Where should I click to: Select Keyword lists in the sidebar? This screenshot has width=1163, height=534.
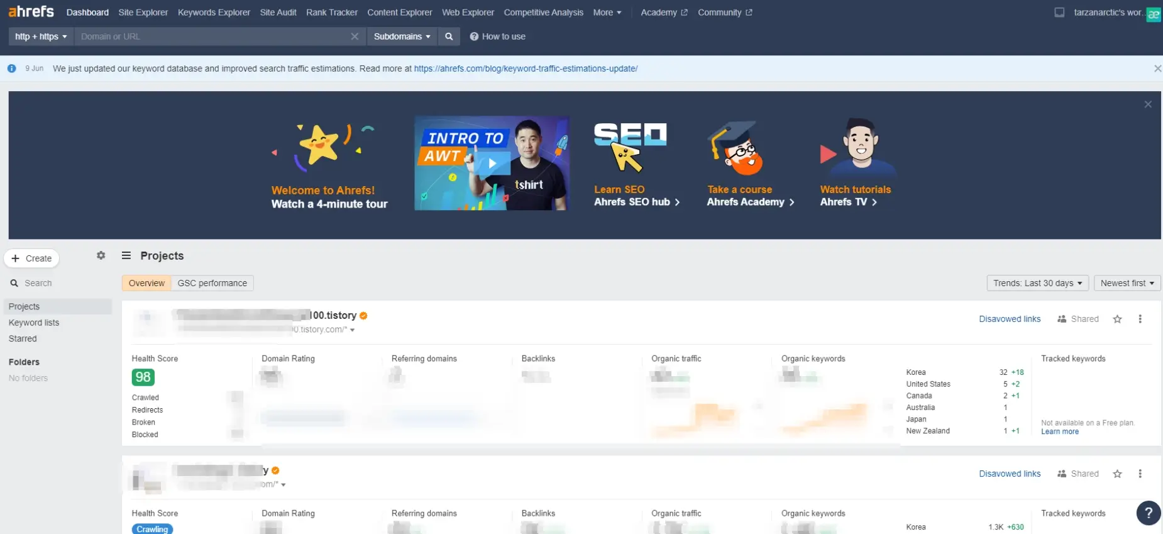click(34, 323)
